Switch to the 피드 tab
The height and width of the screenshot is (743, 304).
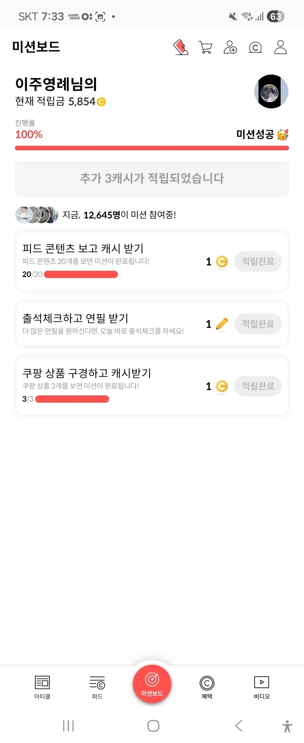(x=97, y=687)
